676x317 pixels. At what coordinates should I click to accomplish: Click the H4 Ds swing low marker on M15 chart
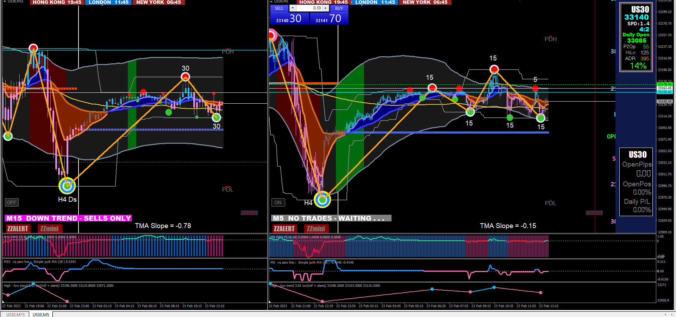point(67,186)
